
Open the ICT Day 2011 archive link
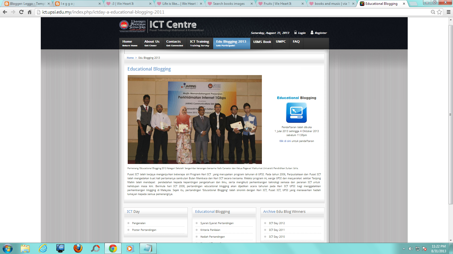pyautogui.click(x=277, y=230)
